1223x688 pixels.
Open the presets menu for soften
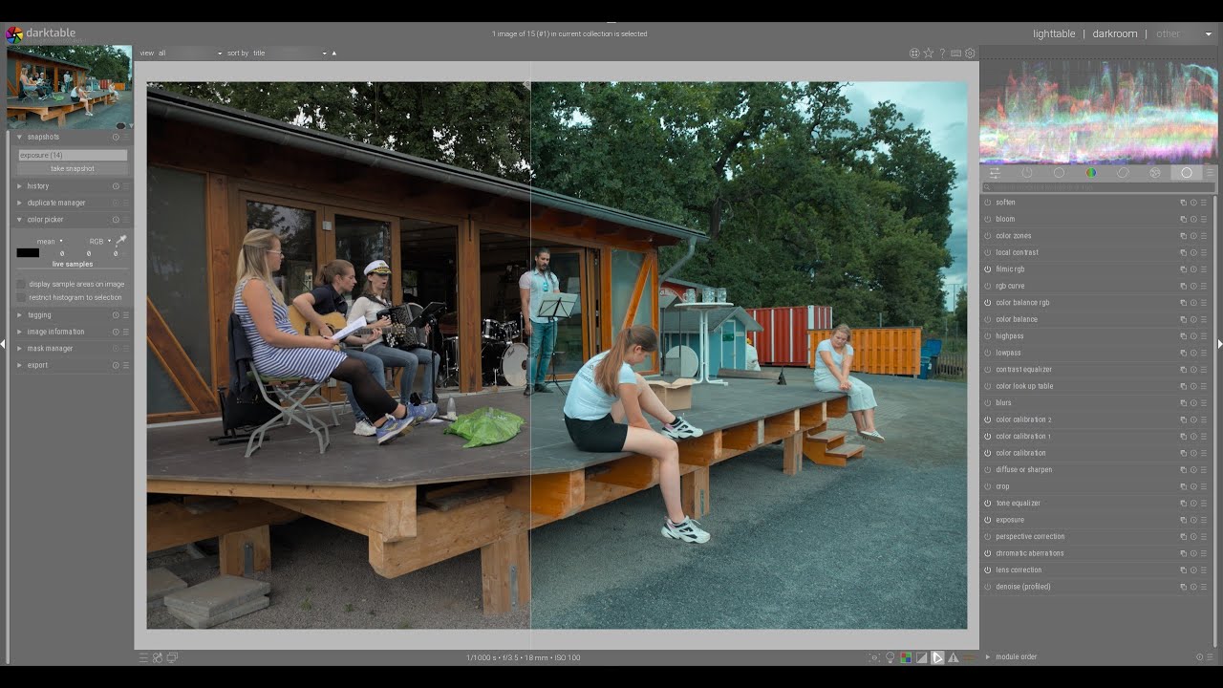click(x=1204, y=203)
